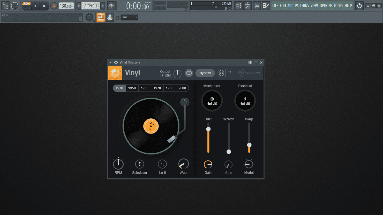383x215 pixels.
Task: Toggle the typing keyboard to piano icon
Action: coord(101,17)
